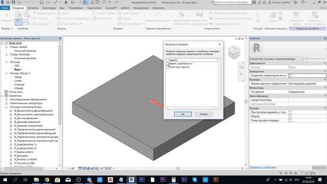Click 'Изменить тип' button in Properties
Image resolution: width=327 pixels, height=184 pixels.
tap(316, 59)
